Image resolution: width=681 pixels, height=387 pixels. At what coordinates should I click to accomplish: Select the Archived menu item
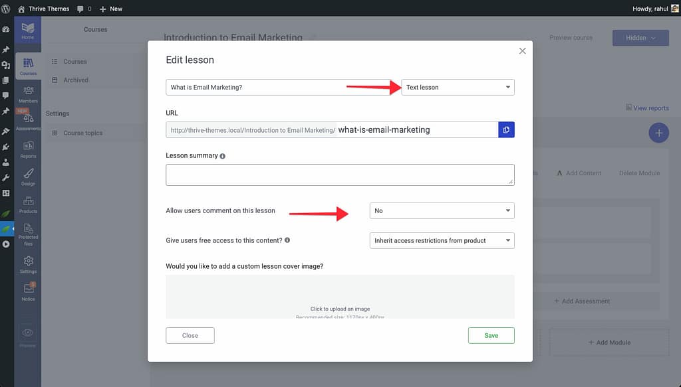(76, 80)
